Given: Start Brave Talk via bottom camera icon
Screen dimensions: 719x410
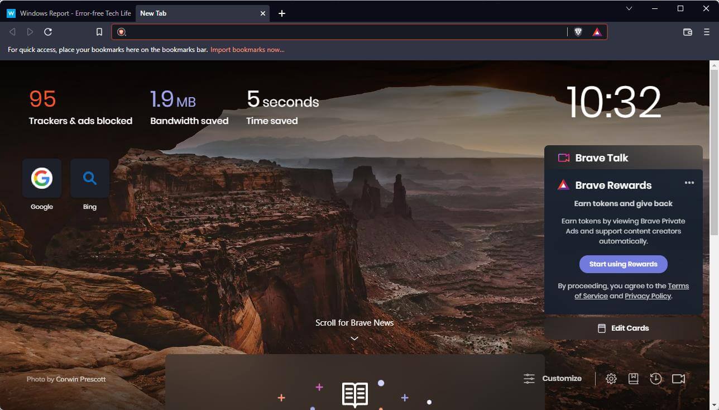Looking at the screenshot, I should [x=678, y=379].
